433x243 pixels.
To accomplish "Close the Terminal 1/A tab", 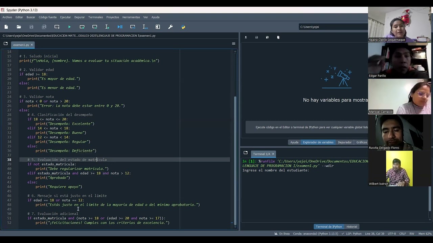I will 273,154.
